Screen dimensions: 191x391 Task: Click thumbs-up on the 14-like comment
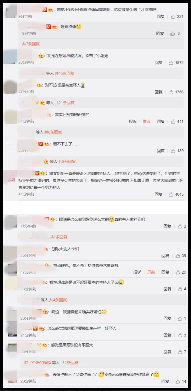[178, 382]
